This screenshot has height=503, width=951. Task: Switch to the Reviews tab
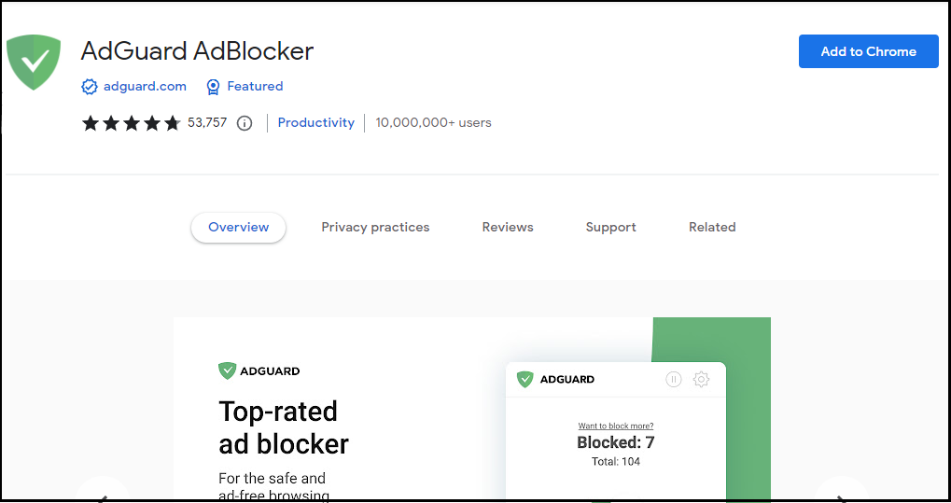coord(508,228)
